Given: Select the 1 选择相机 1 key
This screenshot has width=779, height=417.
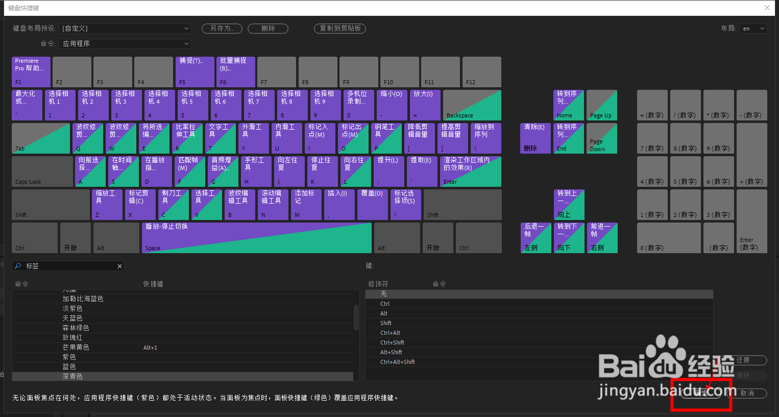Looking at the screenshot, I should 60,105.
